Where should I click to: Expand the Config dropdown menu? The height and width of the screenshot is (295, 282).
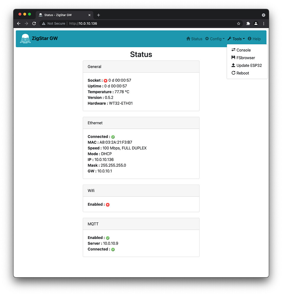215,39
